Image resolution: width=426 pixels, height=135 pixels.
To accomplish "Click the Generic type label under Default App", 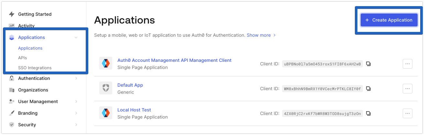I will point(126,92).
